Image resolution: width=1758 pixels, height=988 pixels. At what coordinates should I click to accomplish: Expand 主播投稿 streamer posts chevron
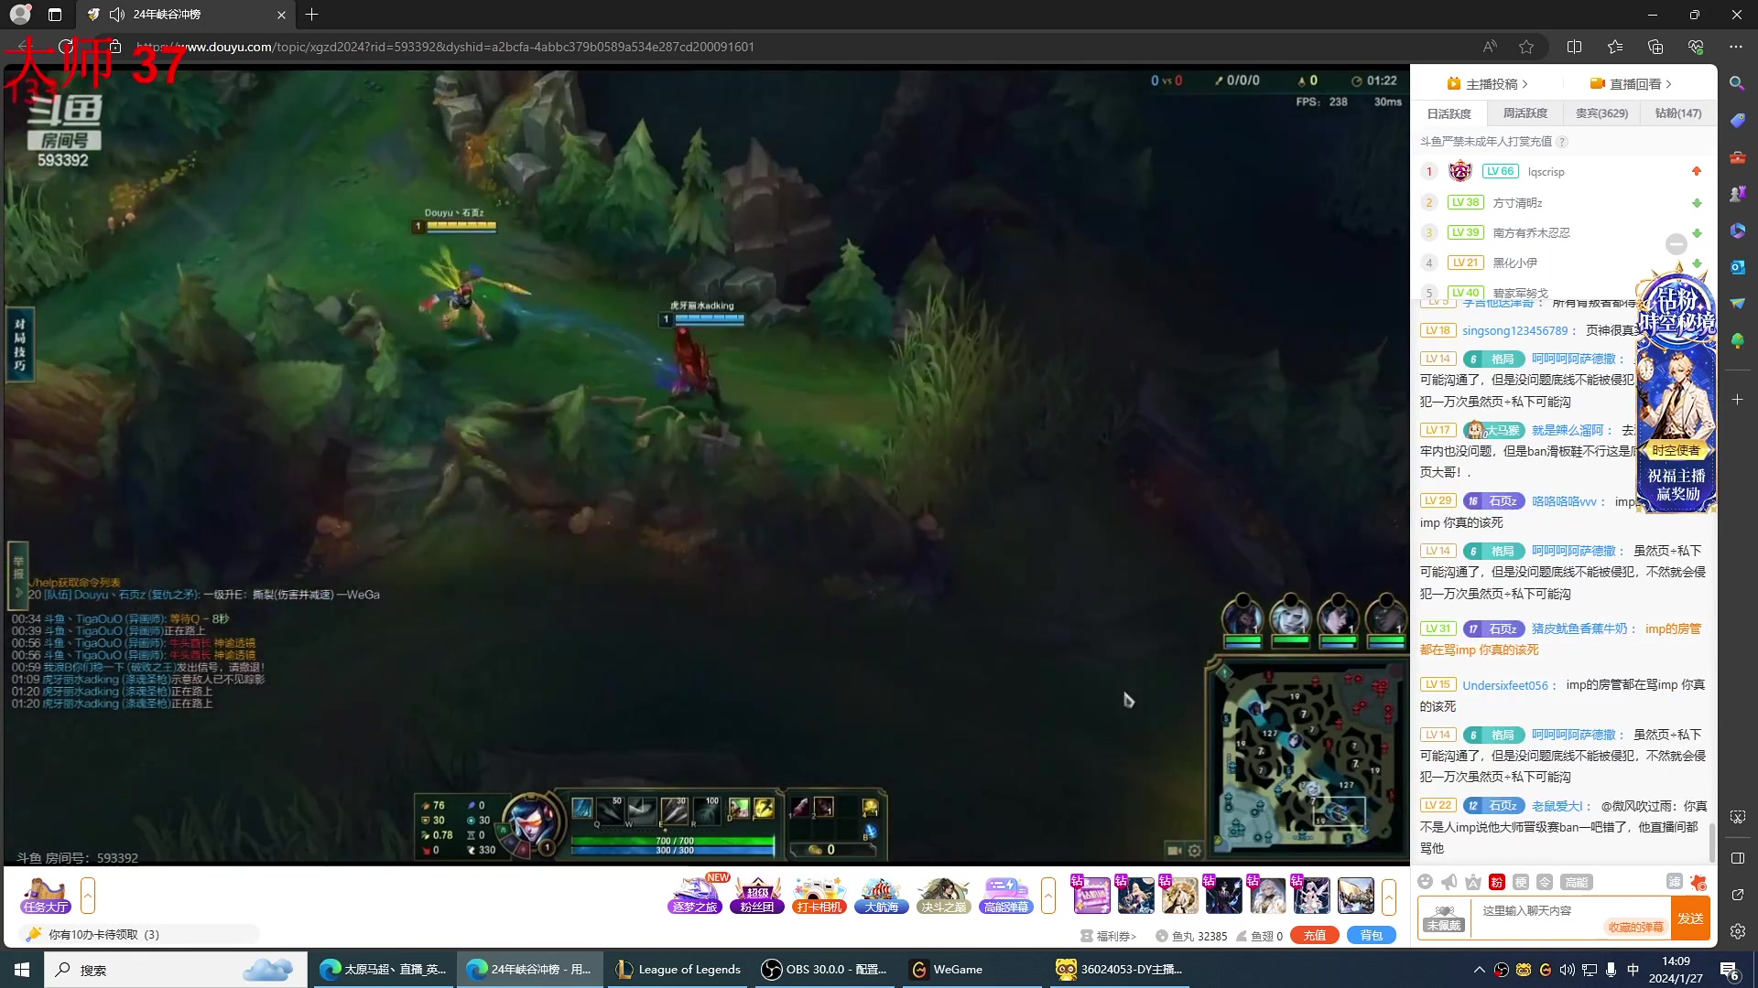click(x=1525, y=84)
